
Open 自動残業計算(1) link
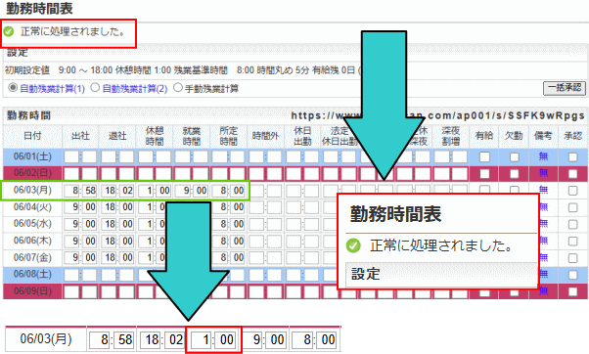coord(52,89)
